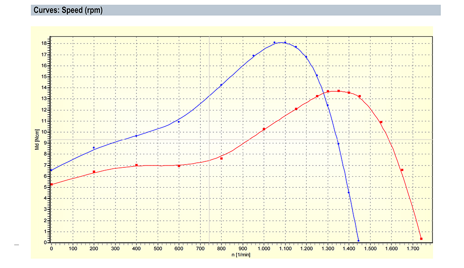The width and height of the screenshot is (464, 268).
Task: Click the gray crosshair cursor intersection
Action: 209,140
